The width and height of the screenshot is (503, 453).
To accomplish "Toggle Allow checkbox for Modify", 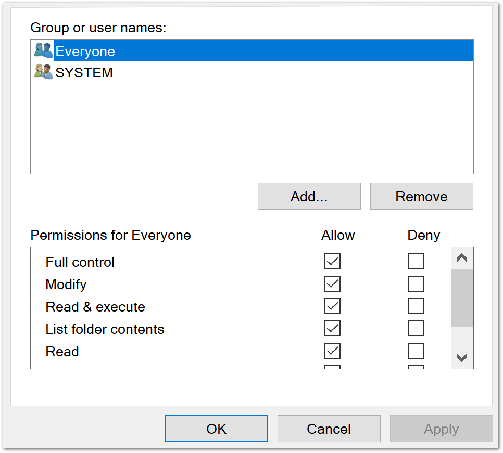I will point(332,284).
